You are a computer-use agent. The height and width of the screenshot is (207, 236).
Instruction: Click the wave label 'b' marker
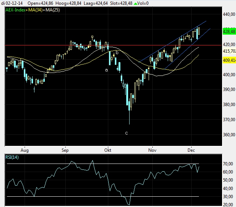117,53
